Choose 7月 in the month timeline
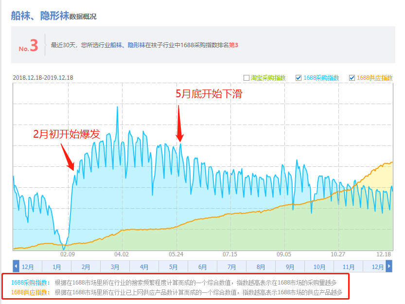 (232, 267)
